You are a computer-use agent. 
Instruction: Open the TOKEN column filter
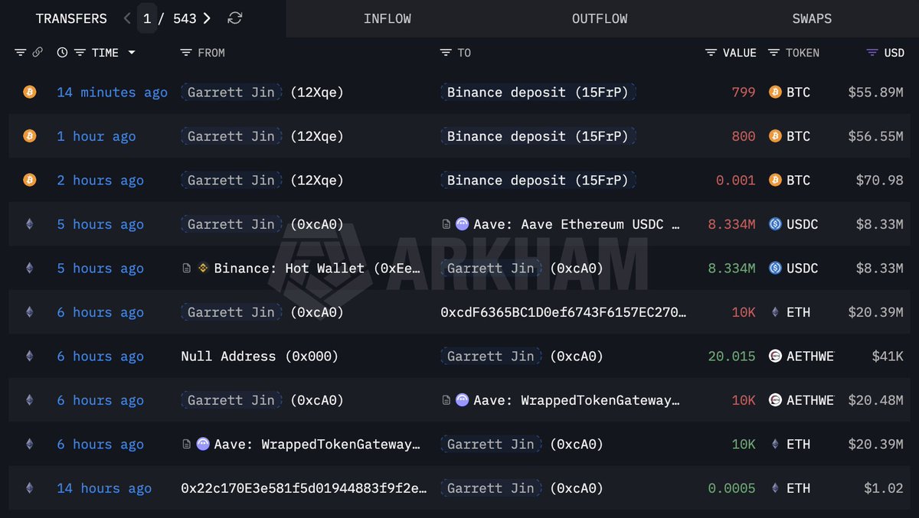point(773,53)
